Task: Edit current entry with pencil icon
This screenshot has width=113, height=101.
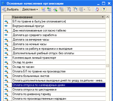Action: tap(55, 9)
